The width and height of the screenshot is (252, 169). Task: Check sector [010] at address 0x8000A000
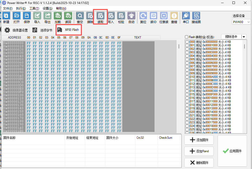187,77
